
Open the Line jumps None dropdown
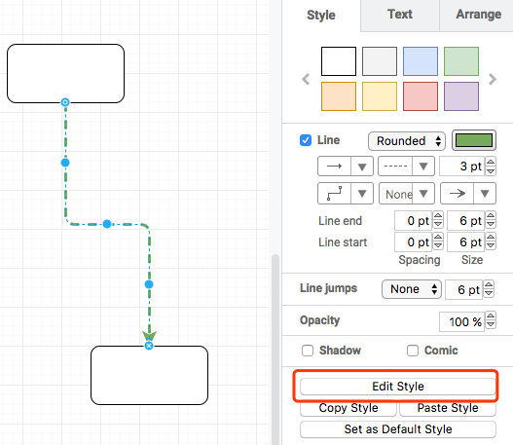pos(412,289)
